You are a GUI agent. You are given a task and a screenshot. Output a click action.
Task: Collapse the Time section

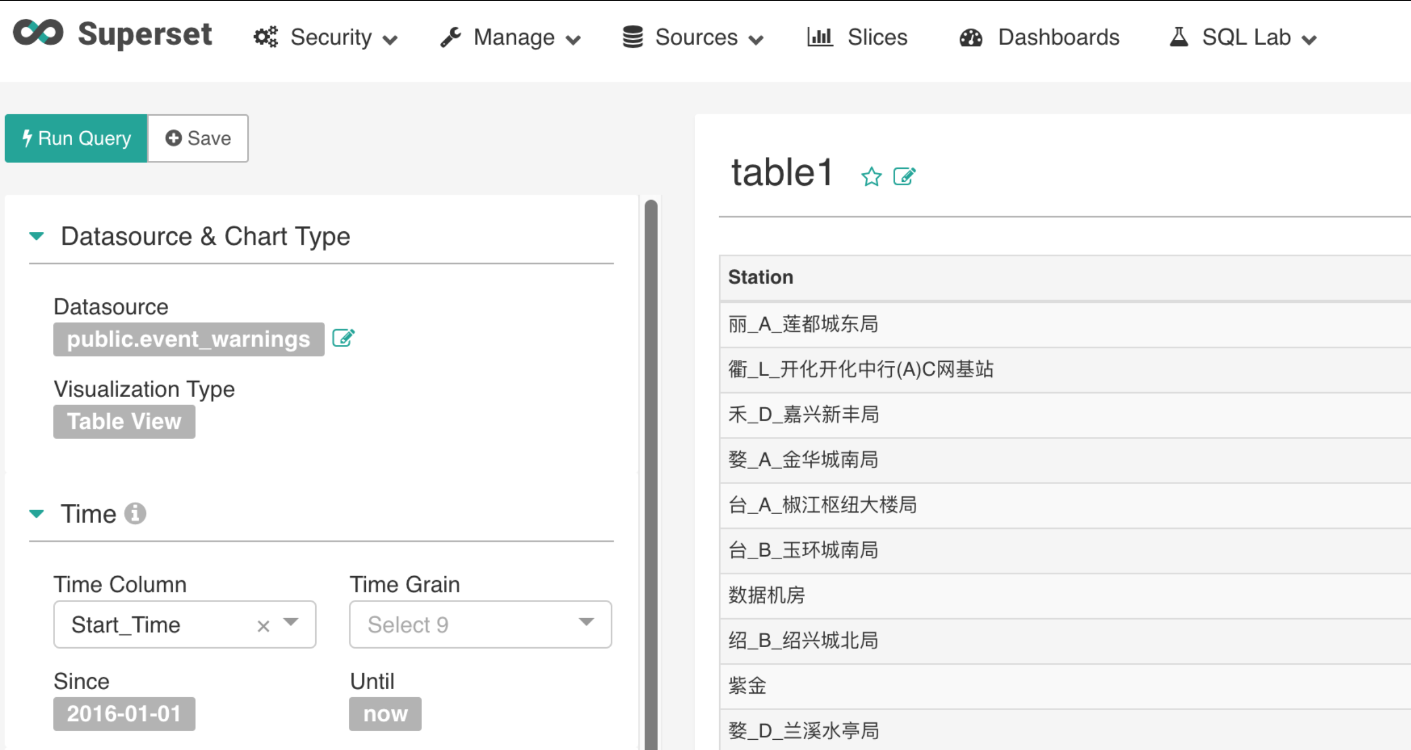(x=37, y=514)
